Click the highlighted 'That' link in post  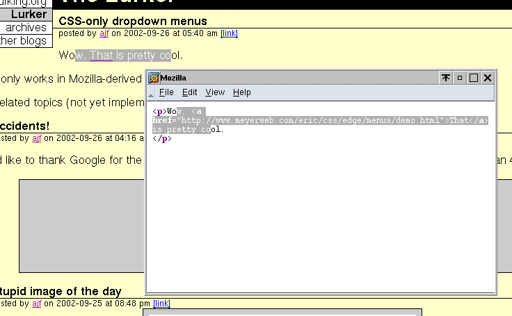click(101, 55)
